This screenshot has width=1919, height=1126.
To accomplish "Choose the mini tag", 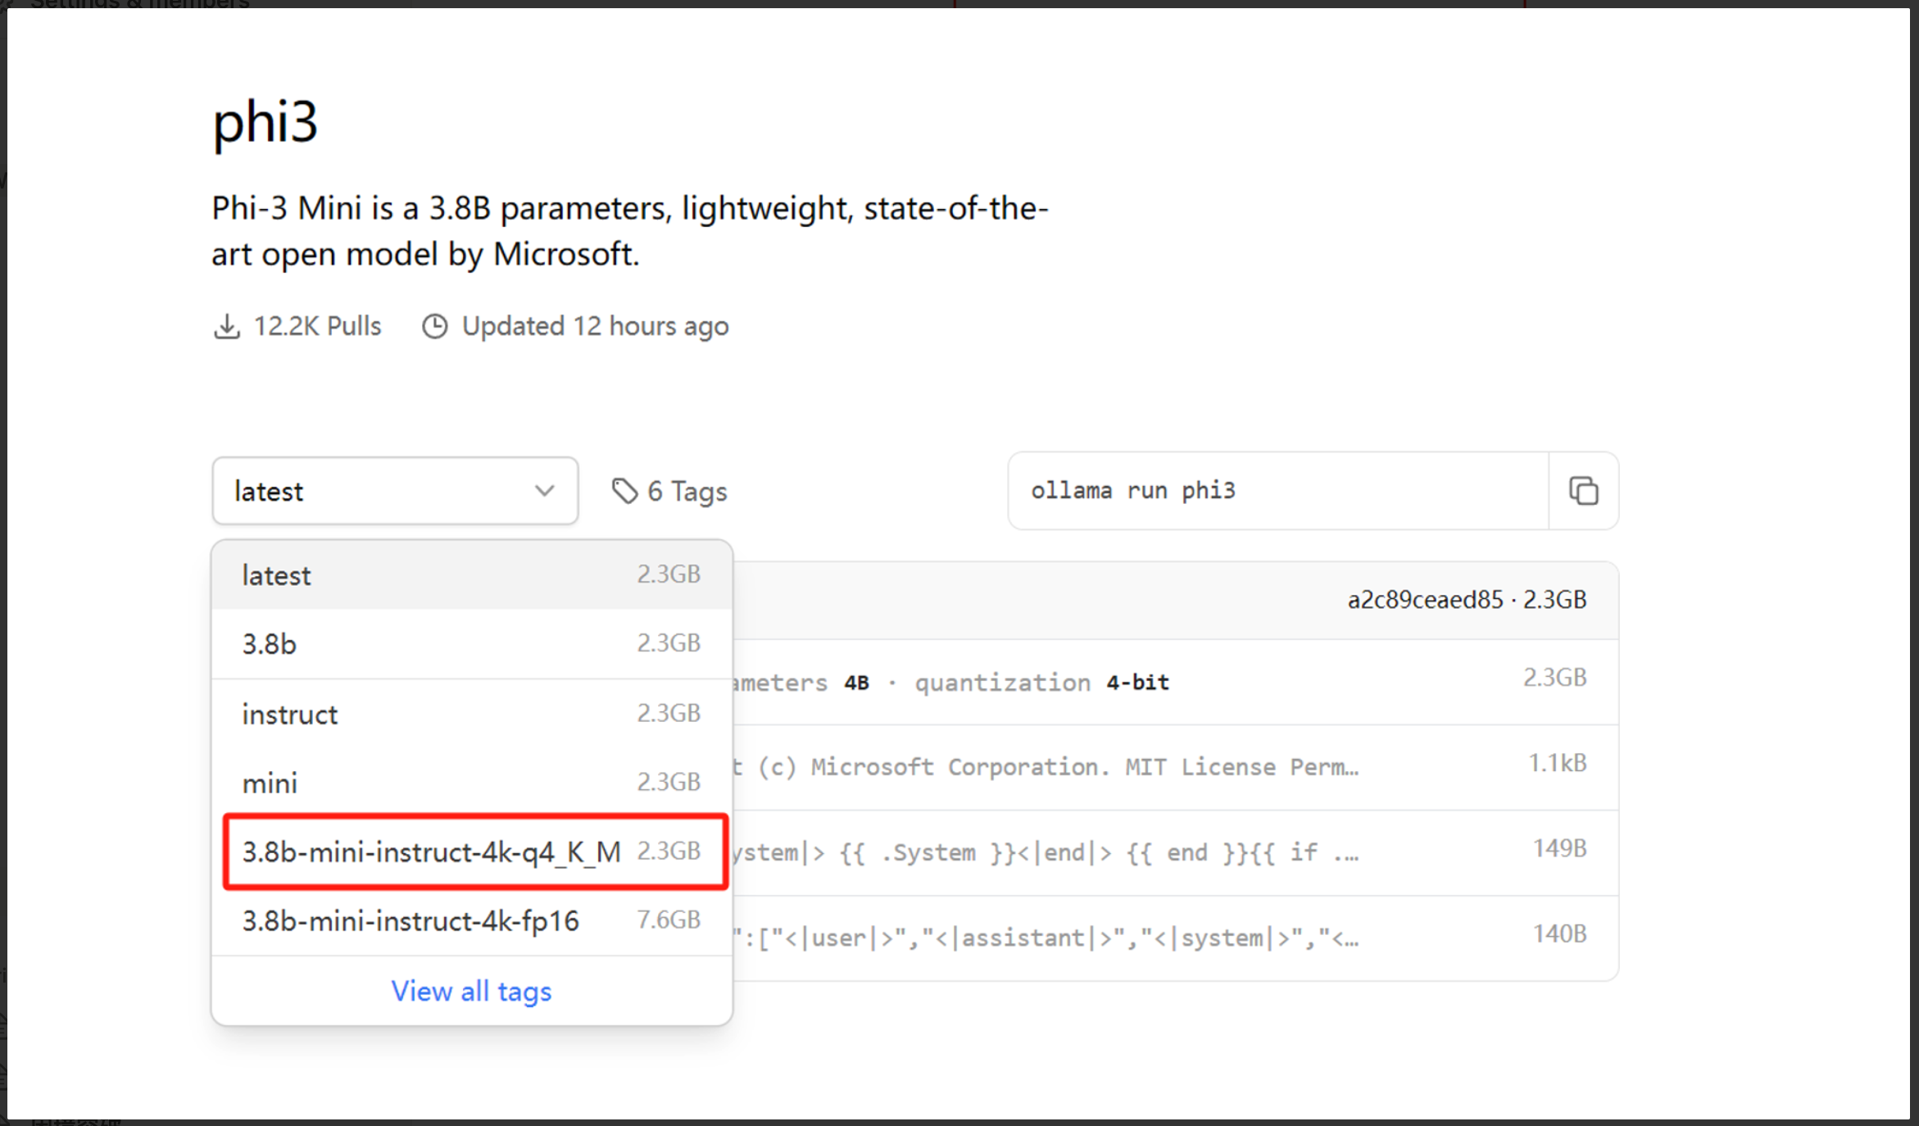I will (x=471, y=783).
